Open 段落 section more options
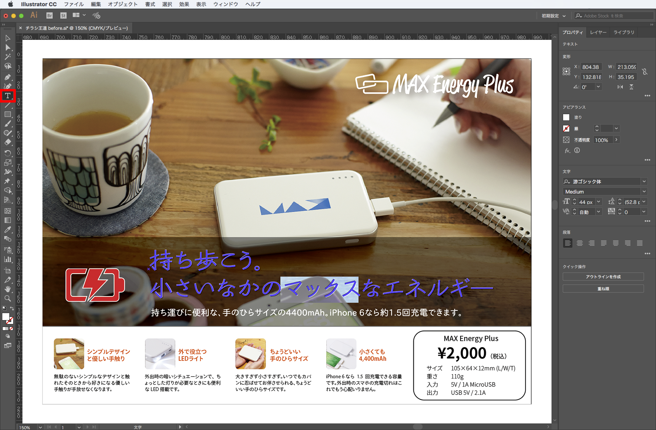 [647, 254]
